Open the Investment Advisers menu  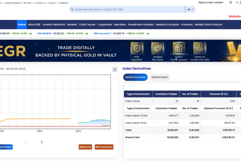pos(141,24)
